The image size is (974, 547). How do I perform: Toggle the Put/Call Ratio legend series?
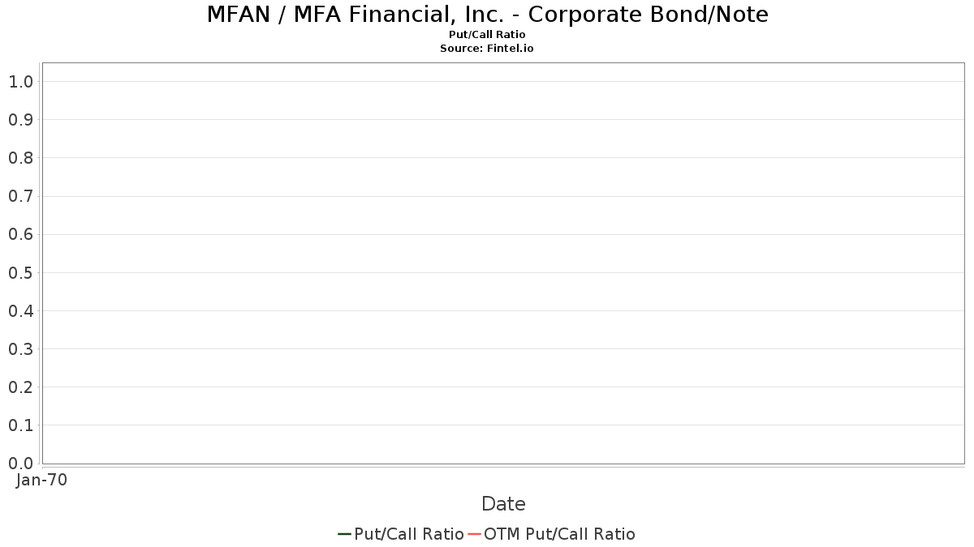tap(409, 534)
